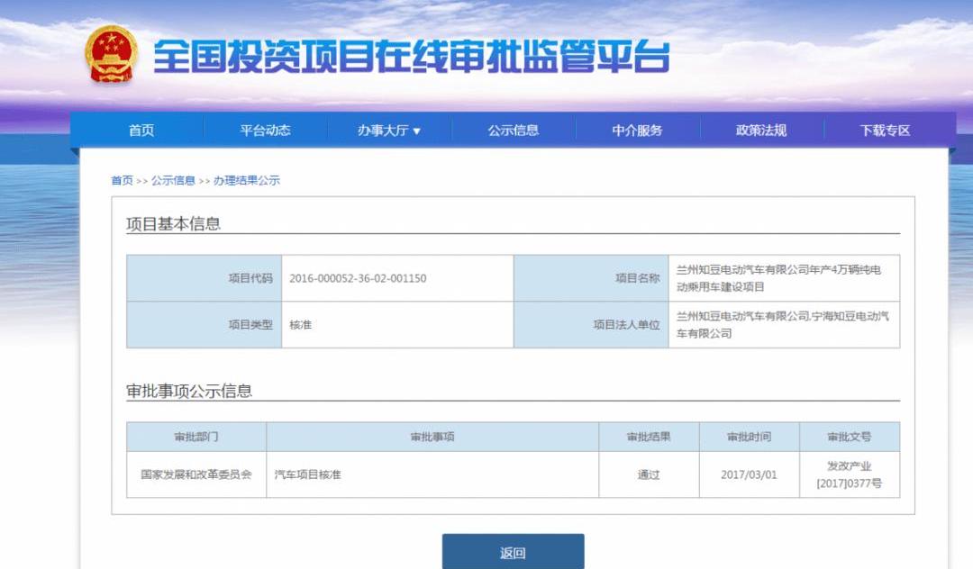This screenshot has height=569, width=973.
Task: Expand the 办事大厅 dropdown menu
Action: click(389, 131)
